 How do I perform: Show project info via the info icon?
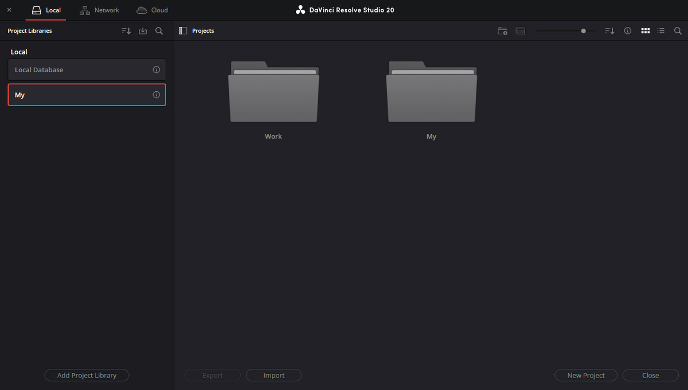click(x=628, y=31)
